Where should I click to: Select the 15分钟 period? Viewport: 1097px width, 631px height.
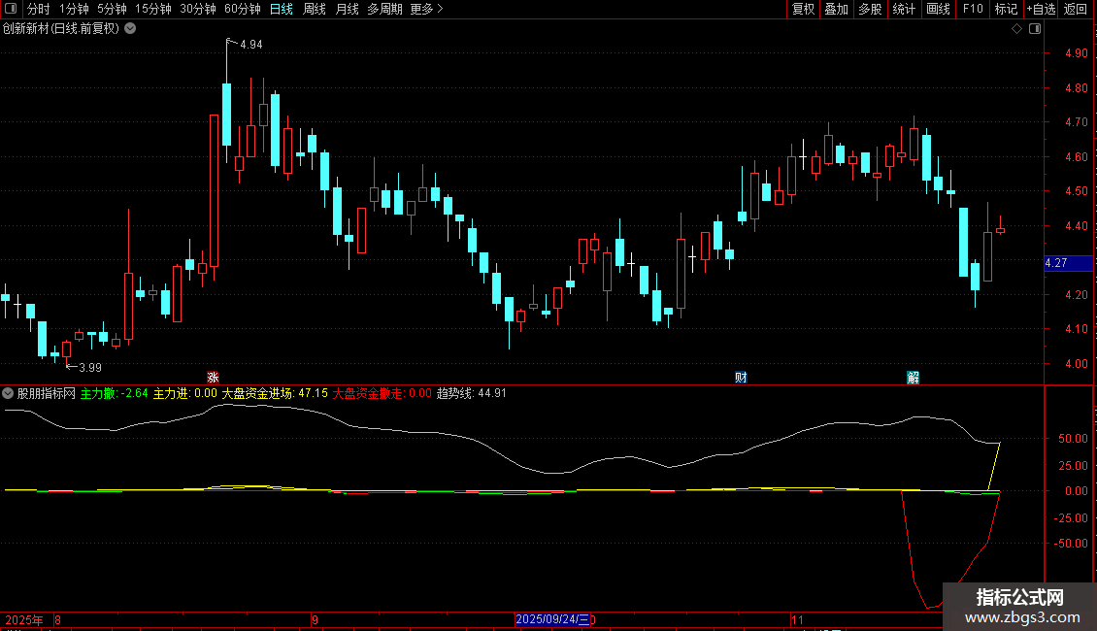click(153, 9)
